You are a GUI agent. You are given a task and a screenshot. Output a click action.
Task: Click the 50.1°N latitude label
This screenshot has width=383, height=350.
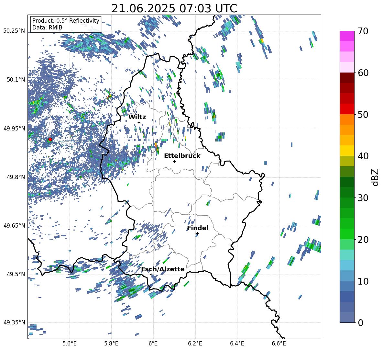(16, 80)
